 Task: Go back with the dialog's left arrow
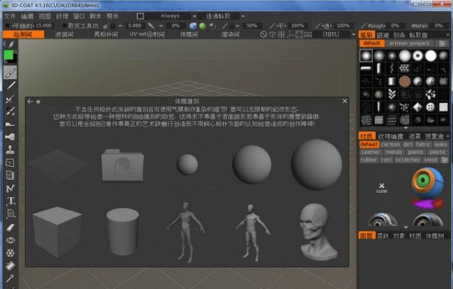(30, 102)
